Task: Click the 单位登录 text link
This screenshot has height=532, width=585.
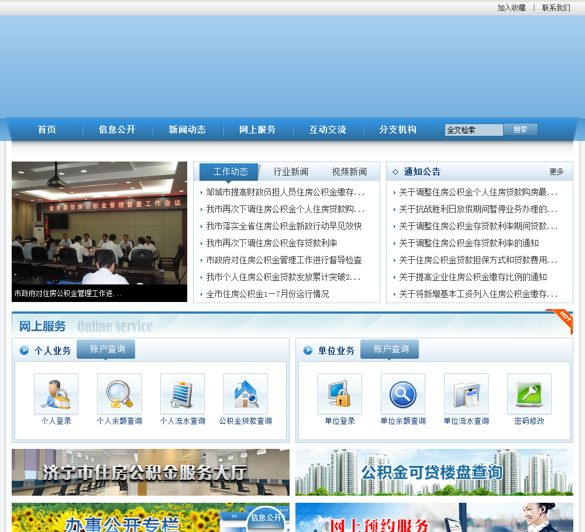Action: click(340, 421)
